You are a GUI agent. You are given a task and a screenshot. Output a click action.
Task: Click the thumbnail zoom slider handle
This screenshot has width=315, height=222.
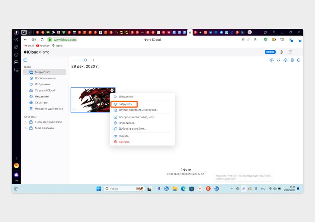85,60
